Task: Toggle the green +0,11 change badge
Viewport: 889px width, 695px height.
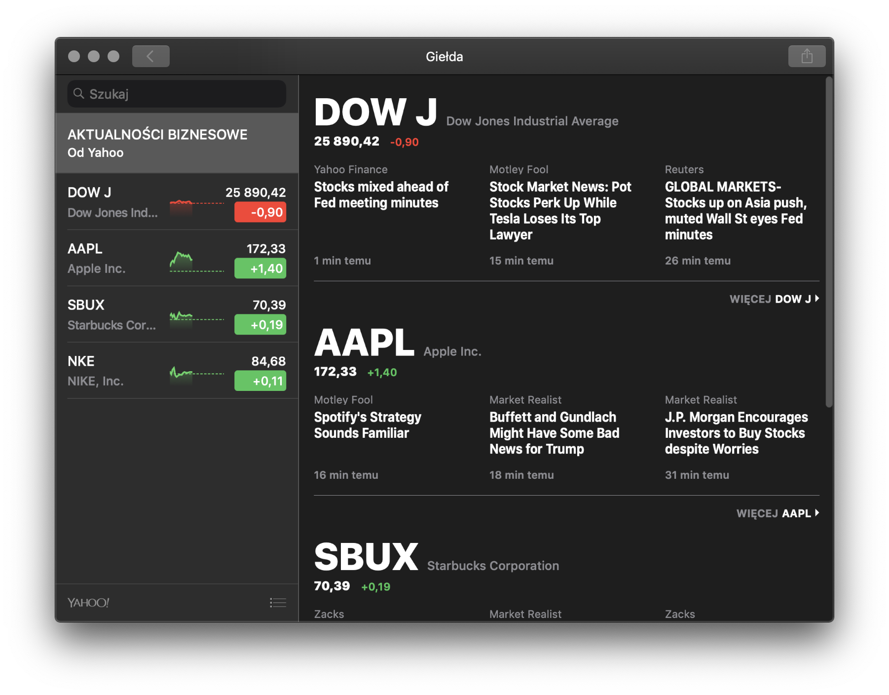Action: pos(260,381)
